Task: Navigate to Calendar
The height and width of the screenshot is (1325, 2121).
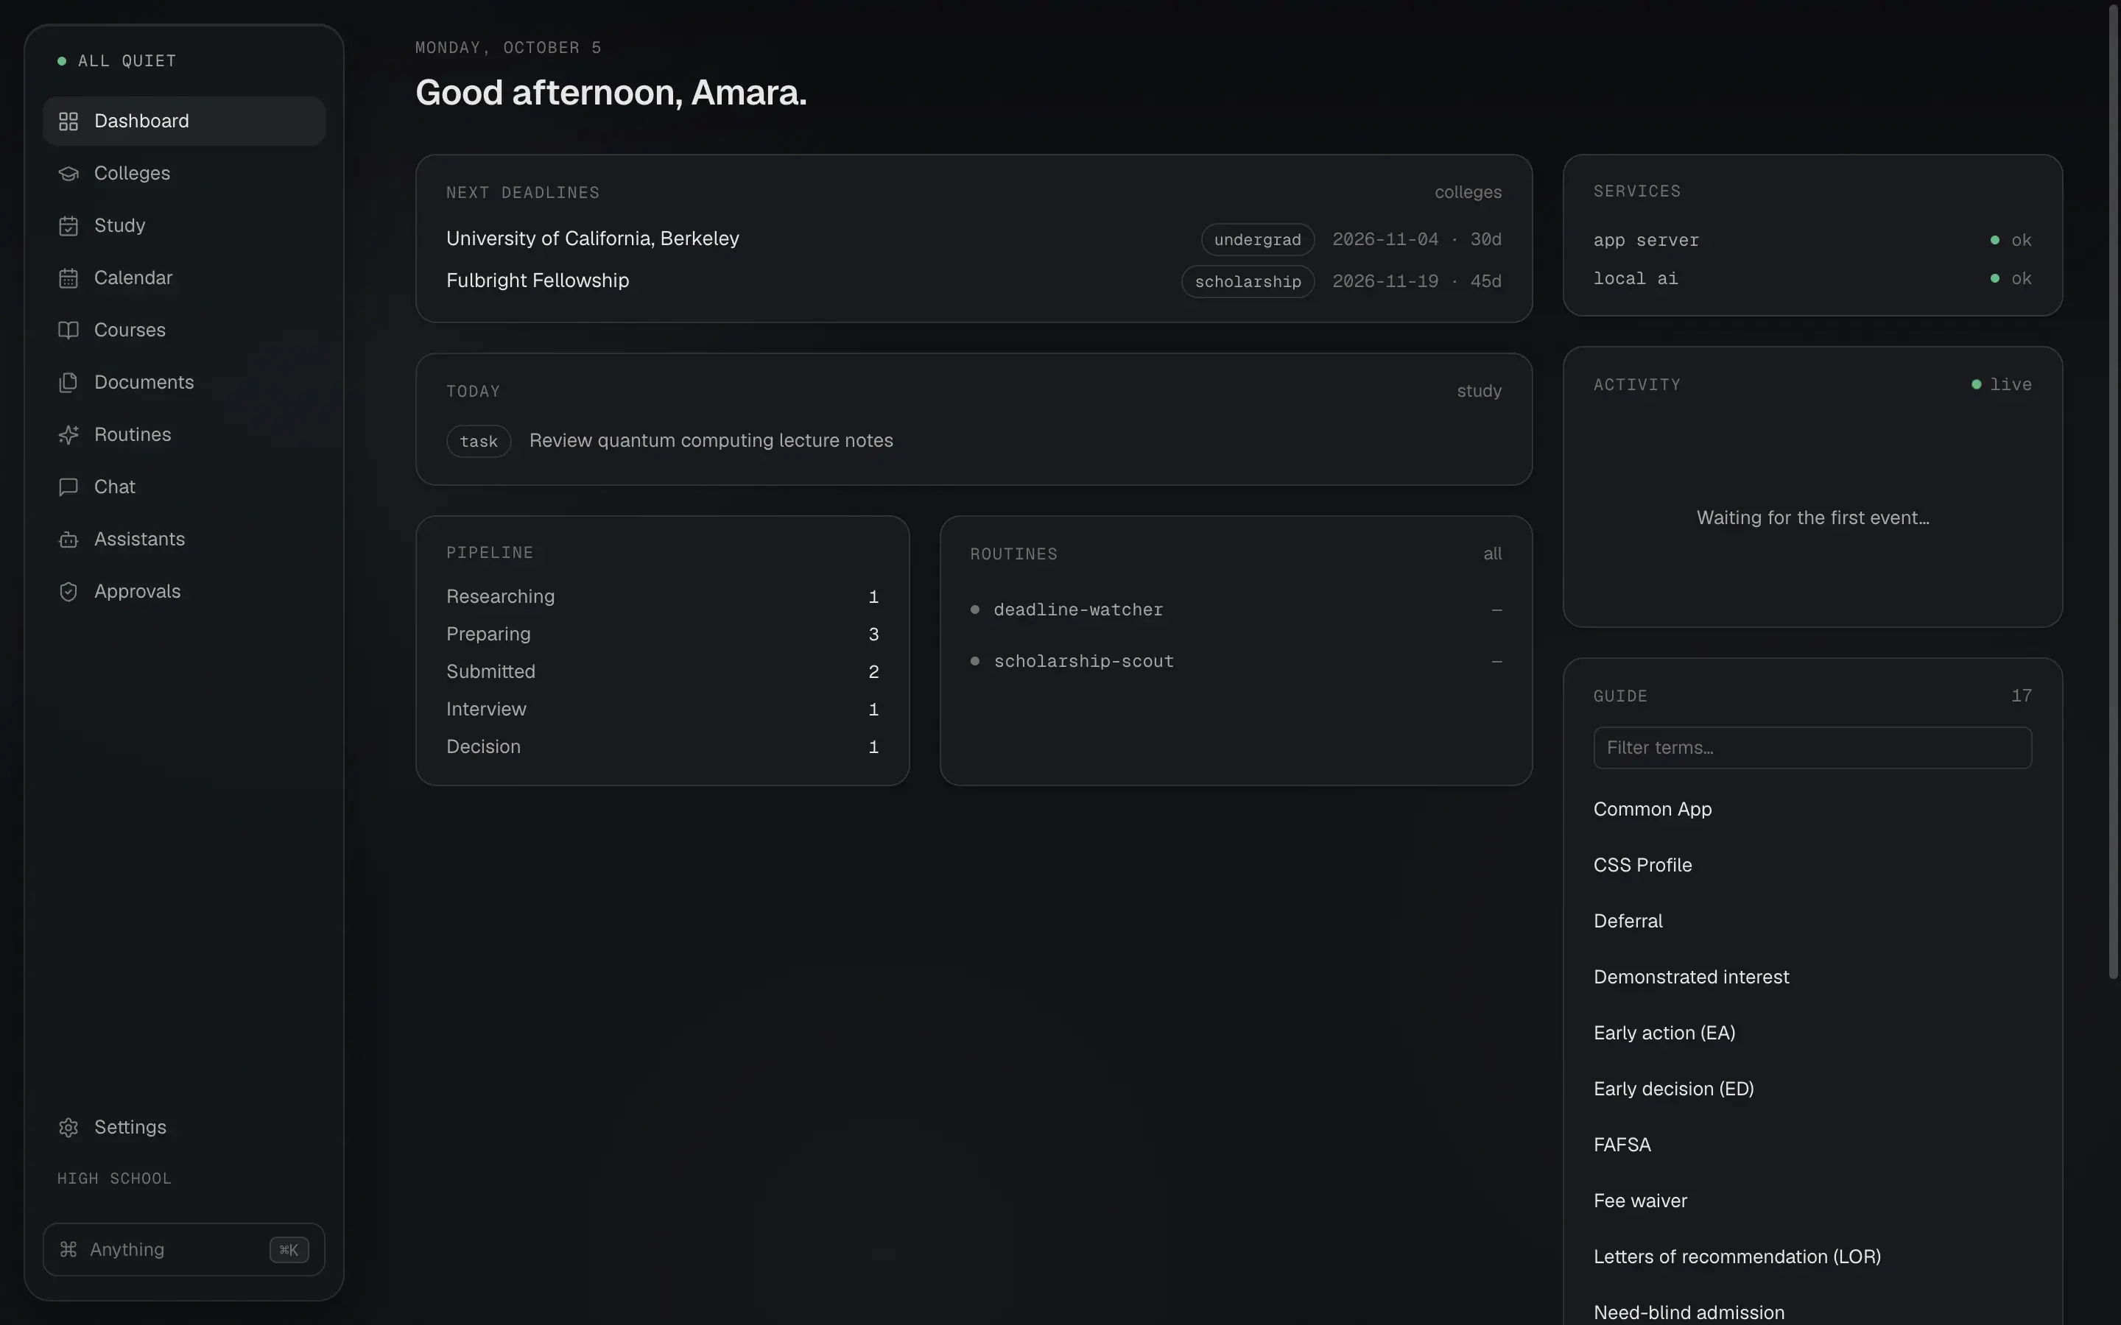Action: coord(184,278)
